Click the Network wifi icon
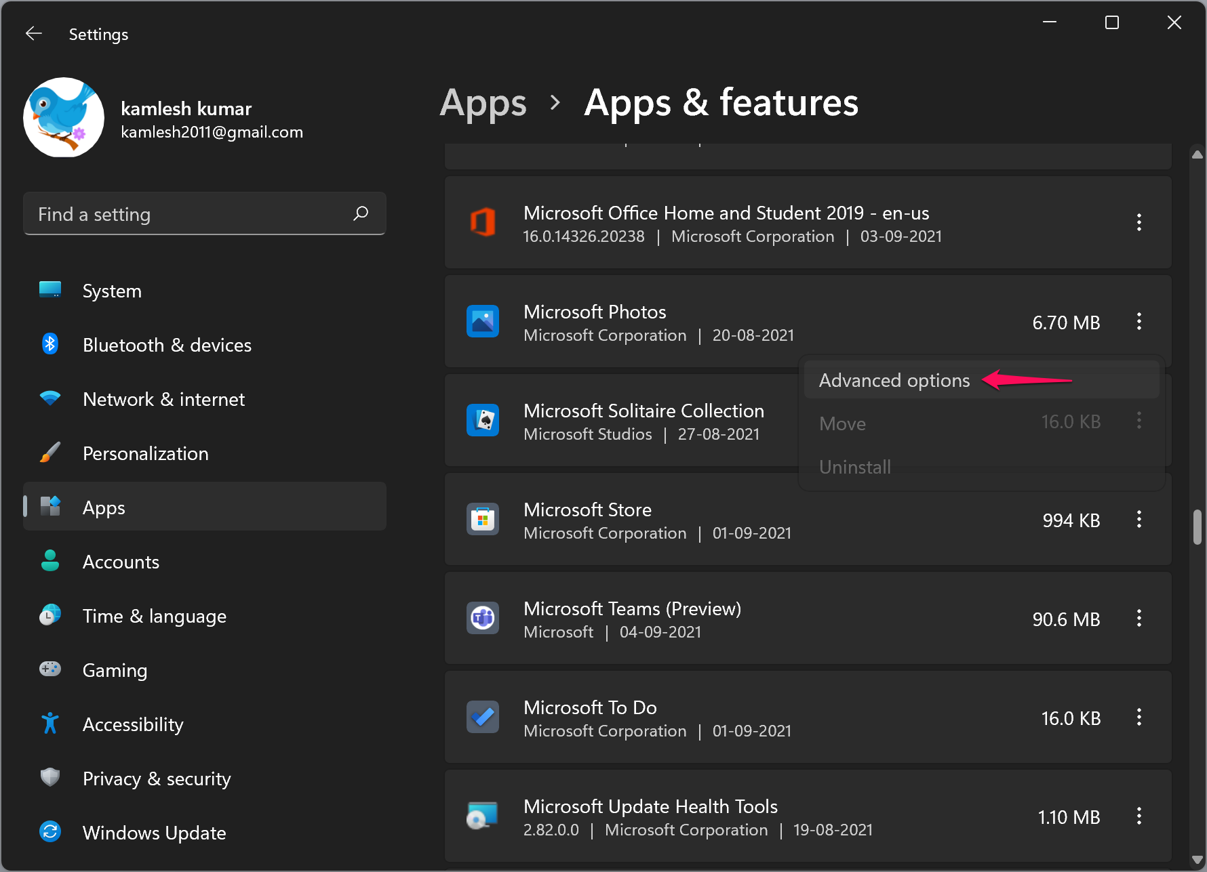 point(50,398)
